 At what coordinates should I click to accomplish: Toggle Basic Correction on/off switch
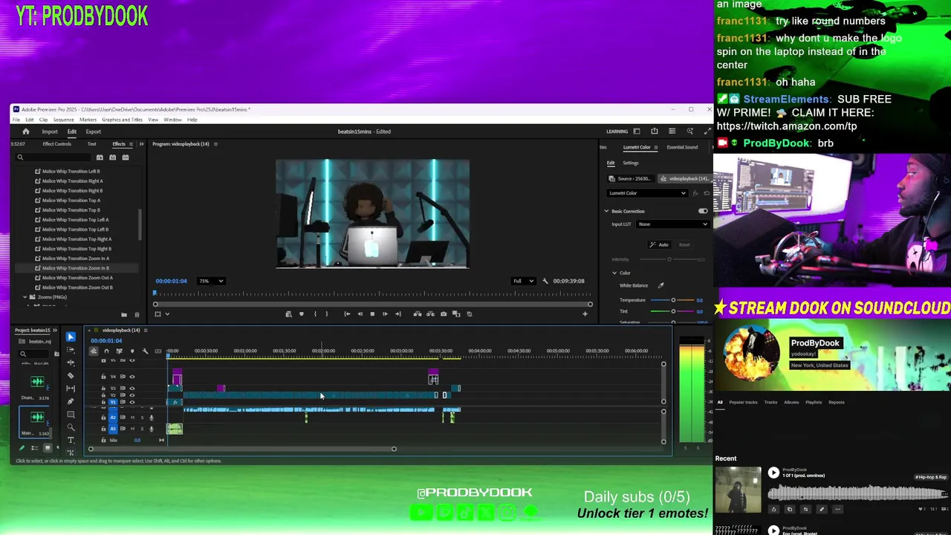(x=703, y=211)
